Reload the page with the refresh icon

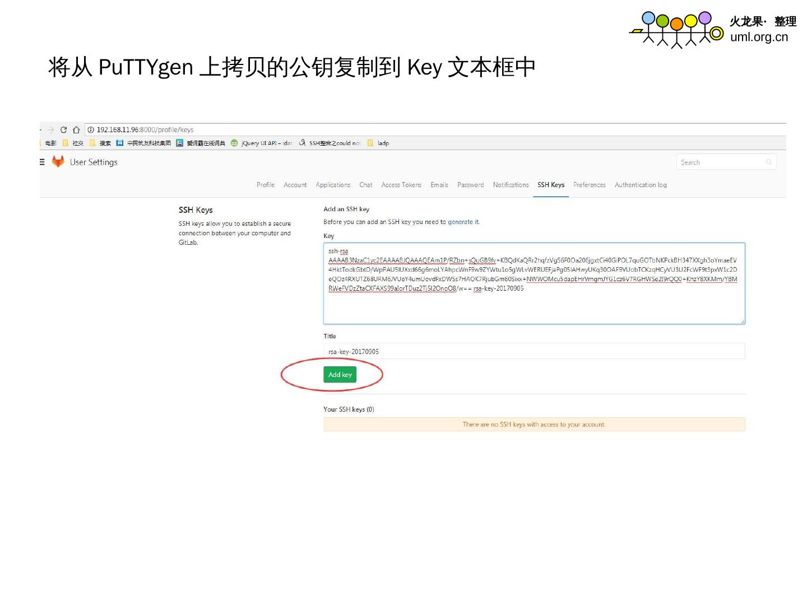pyautogui.click(x=63, y=130)
